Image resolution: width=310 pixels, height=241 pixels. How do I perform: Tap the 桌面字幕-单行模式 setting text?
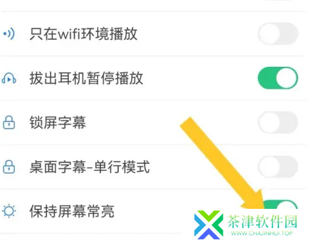[x=89, y=167]
